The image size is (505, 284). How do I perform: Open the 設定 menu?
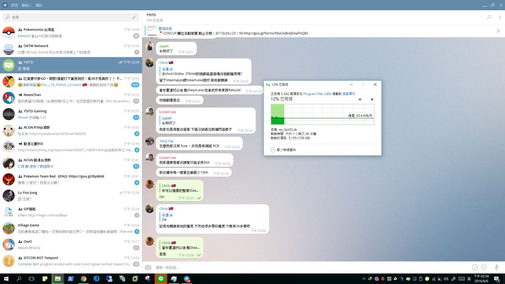pos(15,6)
